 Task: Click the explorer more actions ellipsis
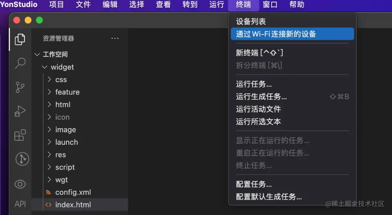pyautogui.click(x=115, y=38)
